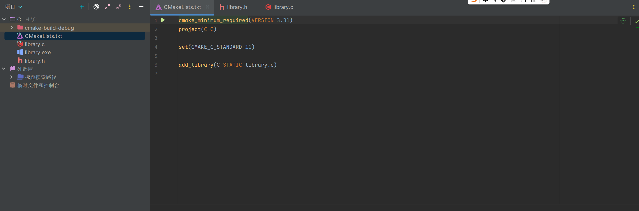This screenshot has height=211, width=639.
Task: Click the add new file plus icon
Action: [82, 7]
